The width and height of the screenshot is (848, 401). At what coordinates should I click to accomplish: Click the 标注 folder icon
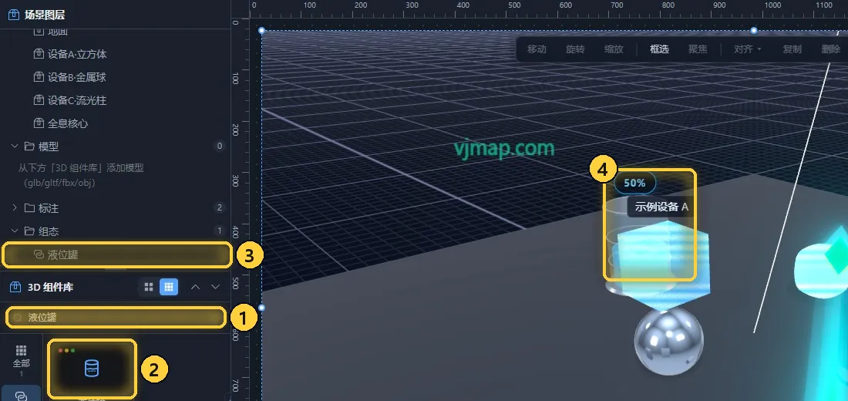tap(29, 207)
